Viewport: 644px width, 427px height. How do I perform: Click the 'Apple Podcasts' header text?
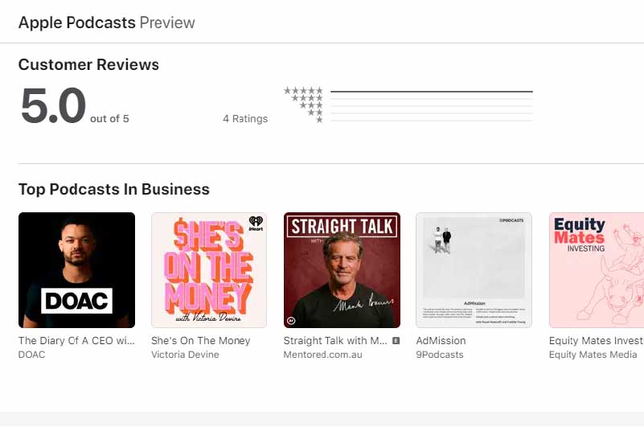(77, 23)
